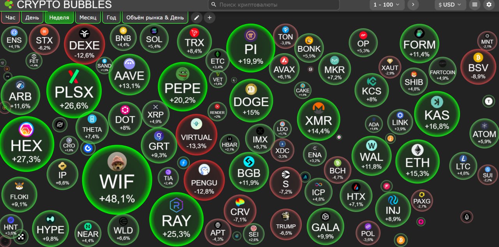Viewport: 499px width, 247px height.
Task: Select the KCS bubble
Action: click(x=372, y=90)
